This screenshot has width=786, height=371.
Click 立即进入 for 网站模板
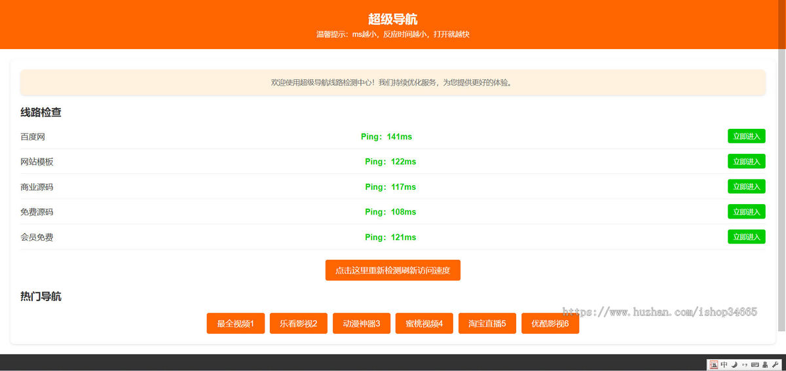coord(747,161)
